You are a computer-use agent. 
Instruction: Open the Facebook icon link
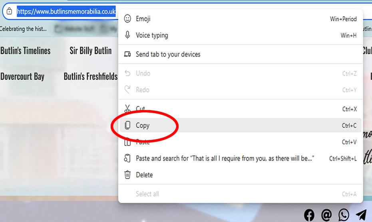[x=309, y=215]
